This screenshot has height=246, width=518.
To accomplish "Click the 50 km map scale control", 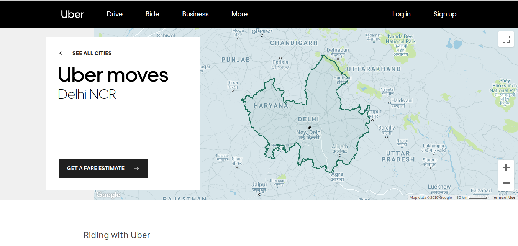I will [471, 198].
